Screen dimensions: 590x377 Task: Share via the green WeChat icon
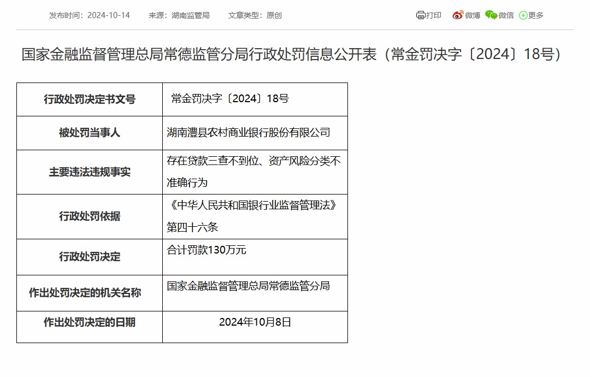pyautogui.click(x=491, y=15)
